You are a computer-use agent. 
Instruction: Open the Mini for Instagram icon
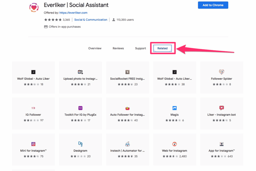[33, 144]
